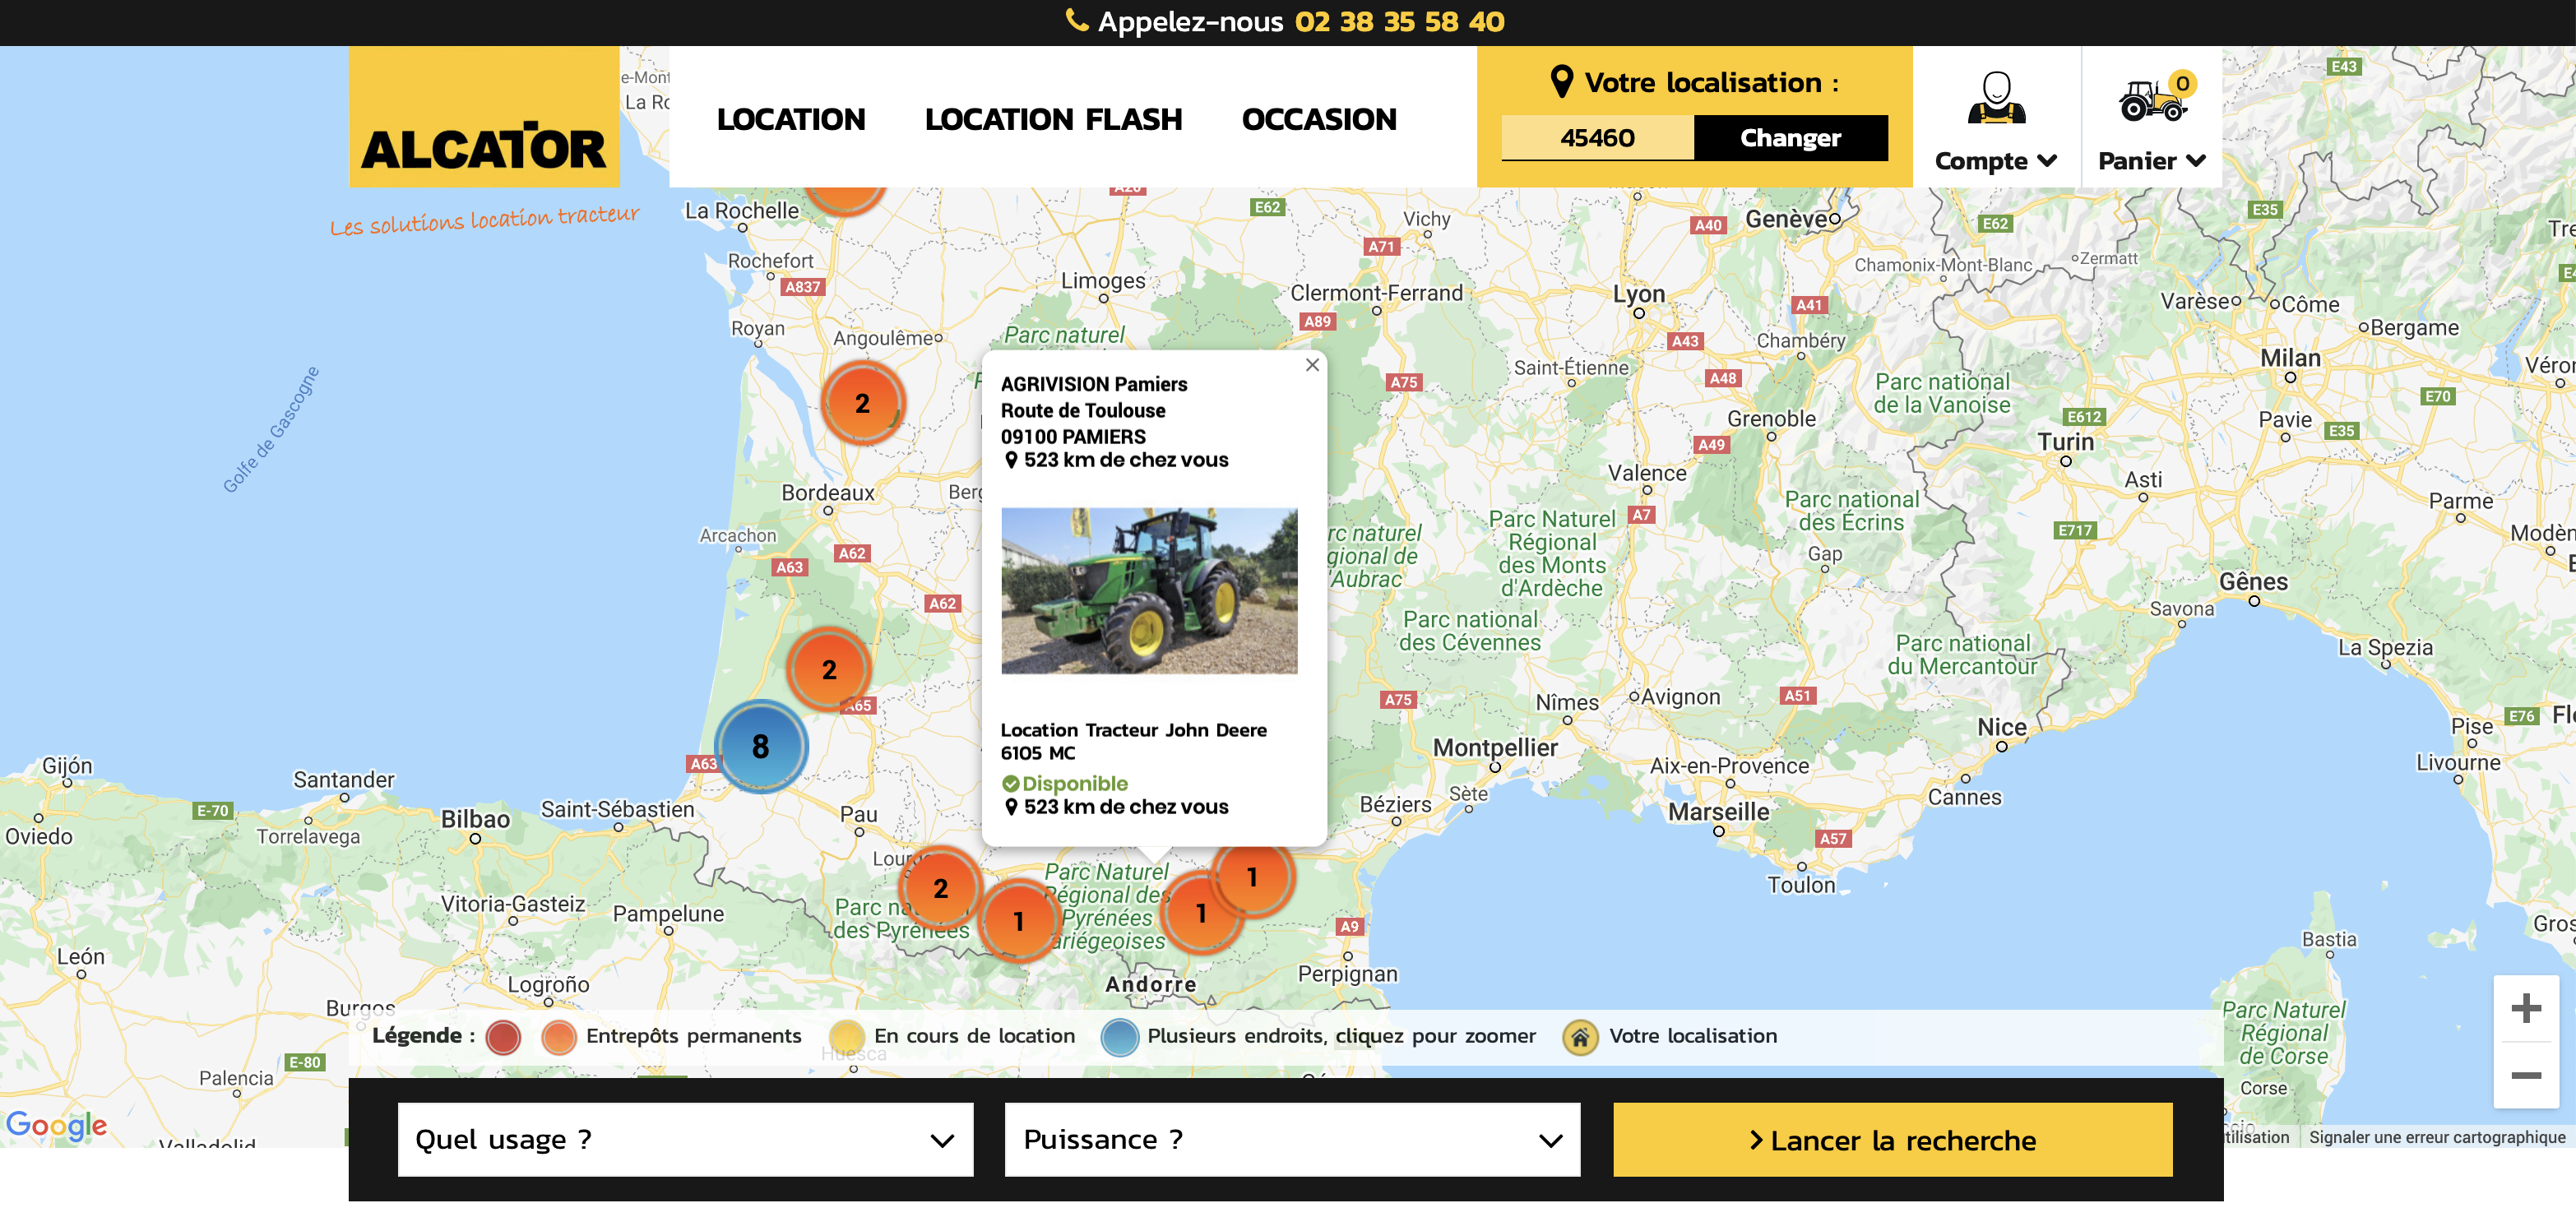Click the upper-right marker 1 near Perpignan
2576x1217 pixels.
tap(1252, 877)
